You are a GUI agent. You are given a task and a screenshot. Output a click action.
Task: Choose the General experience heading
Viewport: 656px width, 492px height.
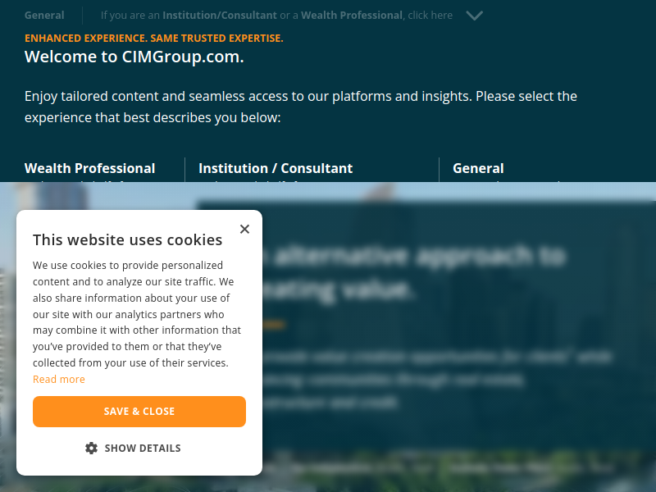tap(478, 168)
